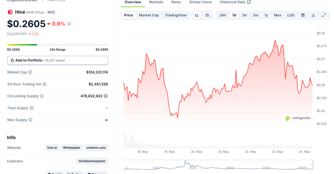Select the line chart view icon
Image resolution: width=334 pixels, height=174 pixels.
click(x=197, y=15)
